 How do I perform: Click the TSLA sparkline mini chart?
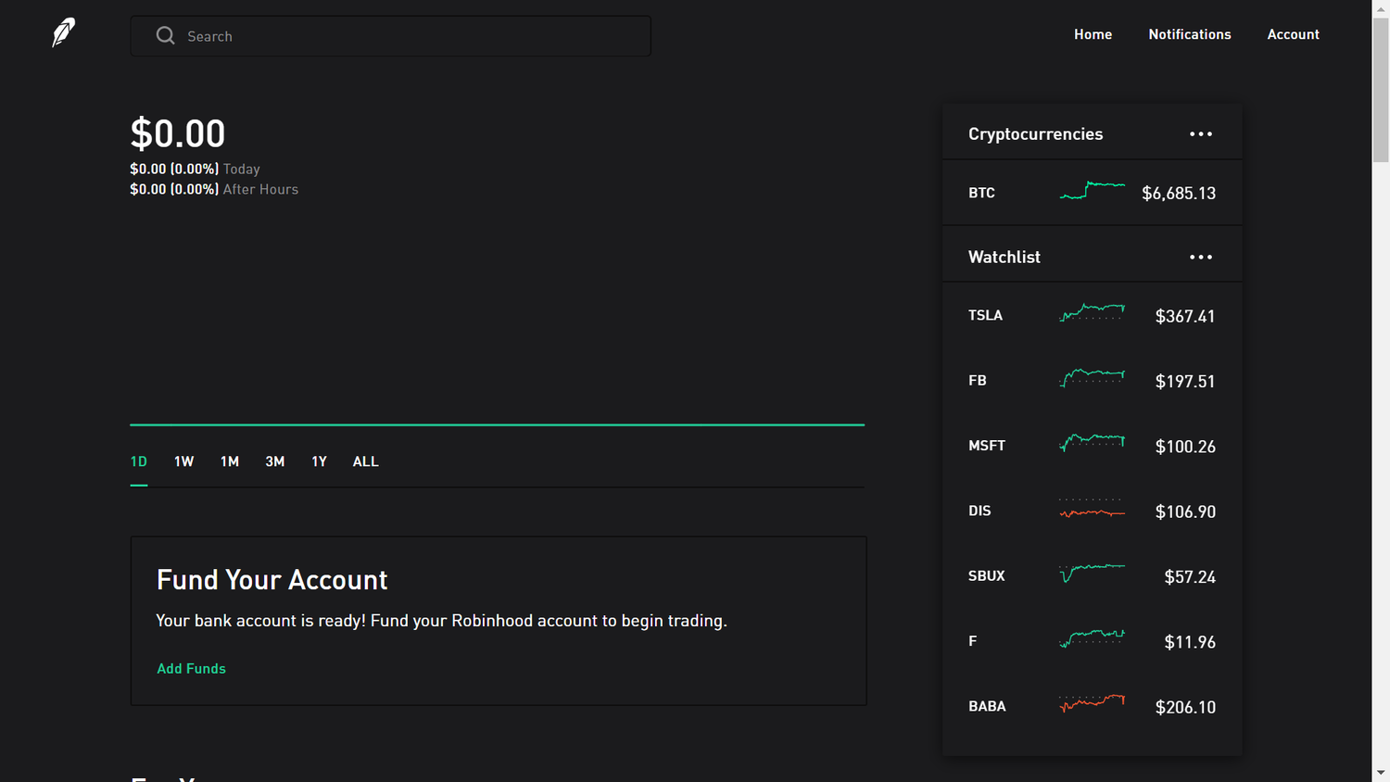coord(1093,312)
